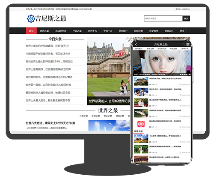Tap the white bird in forest thumbnail on the phone
214x176 pixels.
point(141,149)
